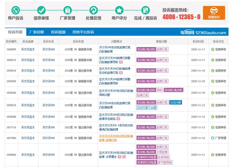The height and width of the screenshot is (168, 235).
Task: Click the 水泵故障 tag on complaint 1536566
Action: 162,152
